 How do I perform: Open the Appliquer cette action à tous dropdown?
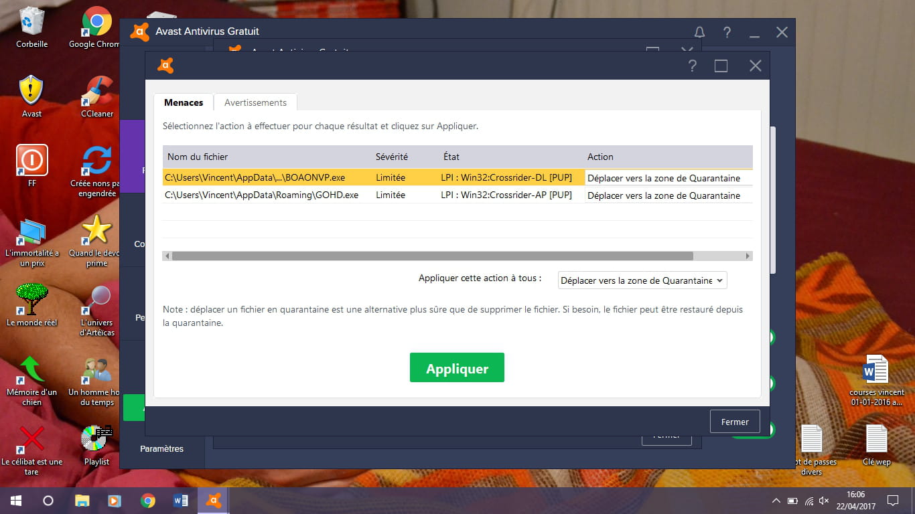[642, 280]
